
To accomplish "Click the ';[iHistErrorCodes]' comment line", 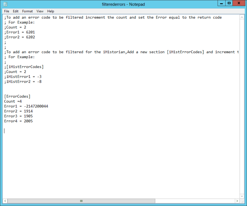I will 24,67.
